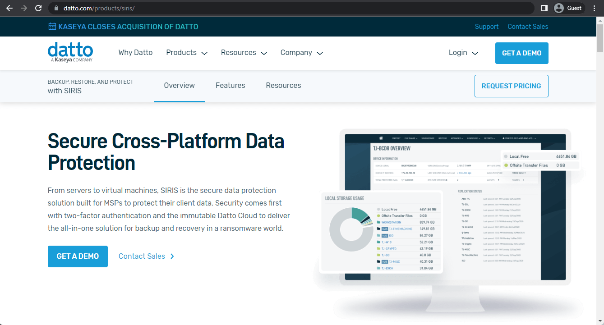Open the Resources tab under SIRIS
Screen dimensions: 604x325
click(283, 86)
